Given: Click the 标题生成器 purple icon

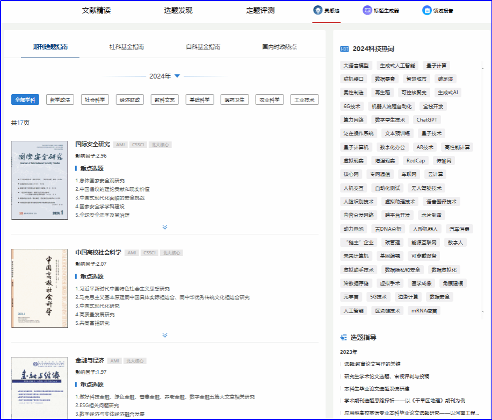Looking at the screenshot, I should (367, 10).
